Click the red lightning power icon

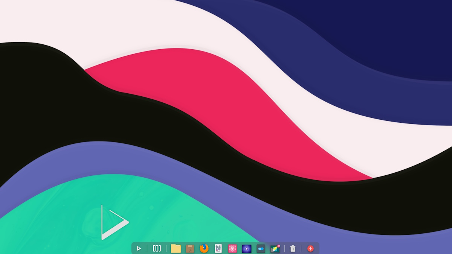coord(310,248)
